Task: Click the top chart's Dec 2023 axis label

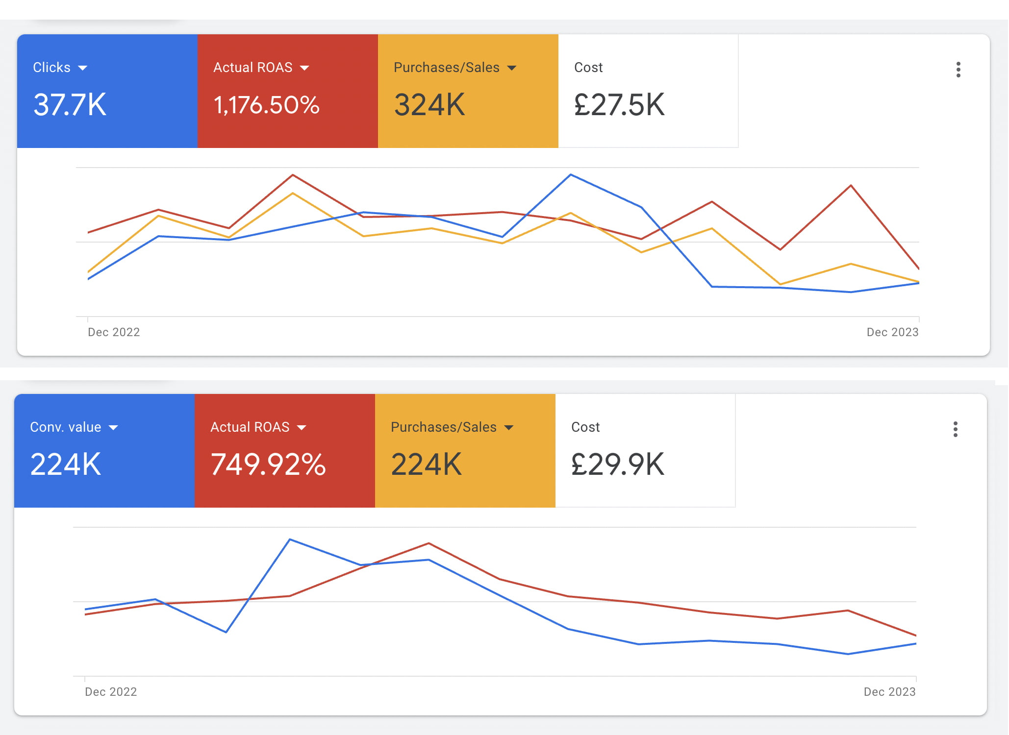Action: tap(892, 332)
